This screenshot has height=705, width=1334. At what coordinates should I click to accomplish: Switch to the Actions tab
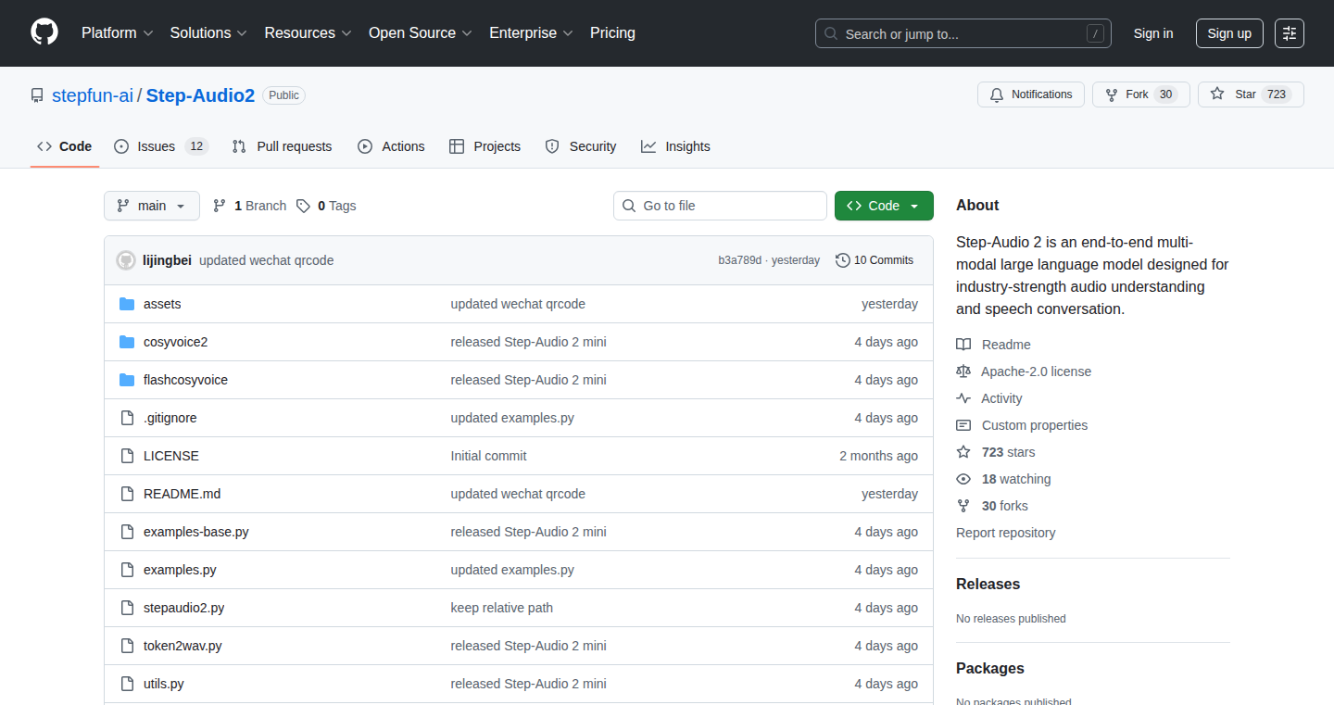(x=391, y=146)
